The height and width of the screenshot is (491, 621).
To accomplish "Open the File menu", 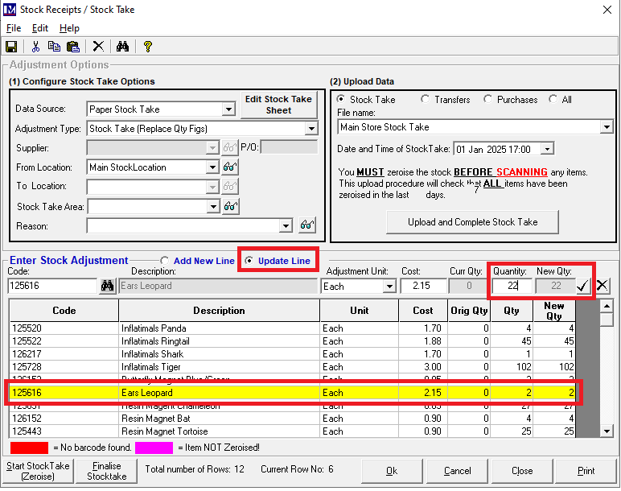I will pyautogui.click(x=14, y=28).
